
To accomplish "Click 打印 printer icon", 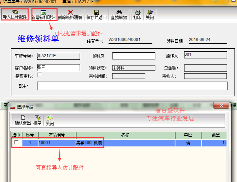I will tap(138, 12).
